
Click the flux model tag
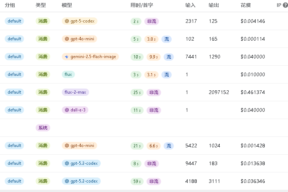click(68, 74)
